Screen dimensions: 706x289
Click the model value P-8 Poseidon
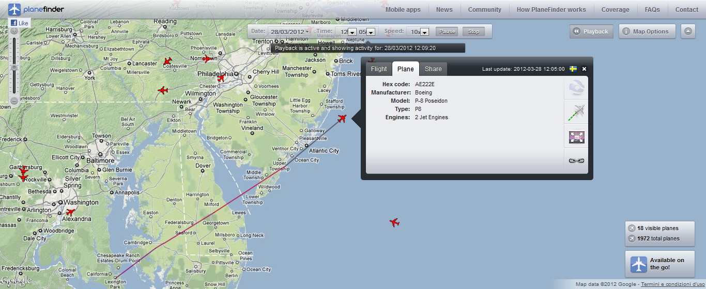(x=431, y=101)
